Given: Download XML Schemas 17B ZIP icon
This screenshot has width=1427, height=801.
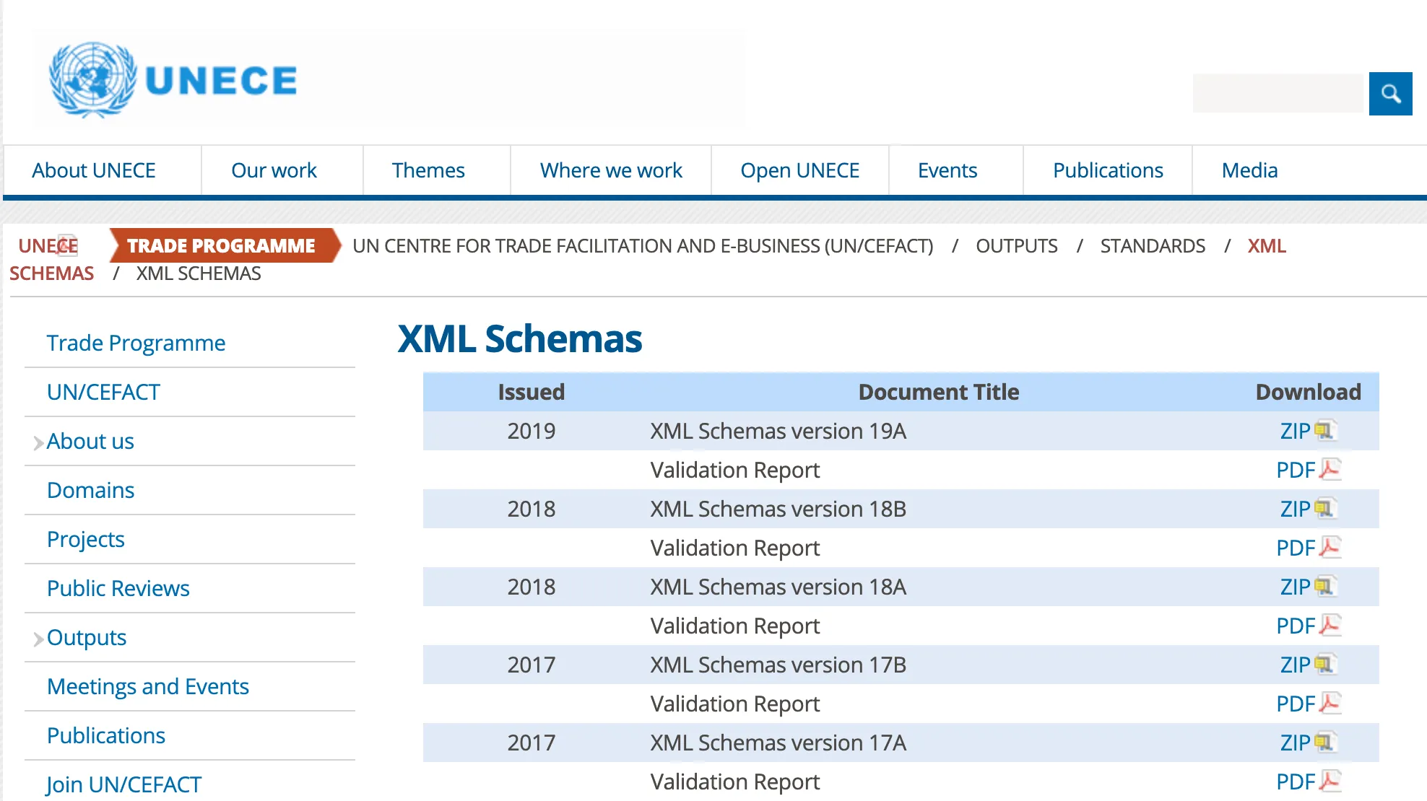Looking at the screenshot, I should 1324,665.
